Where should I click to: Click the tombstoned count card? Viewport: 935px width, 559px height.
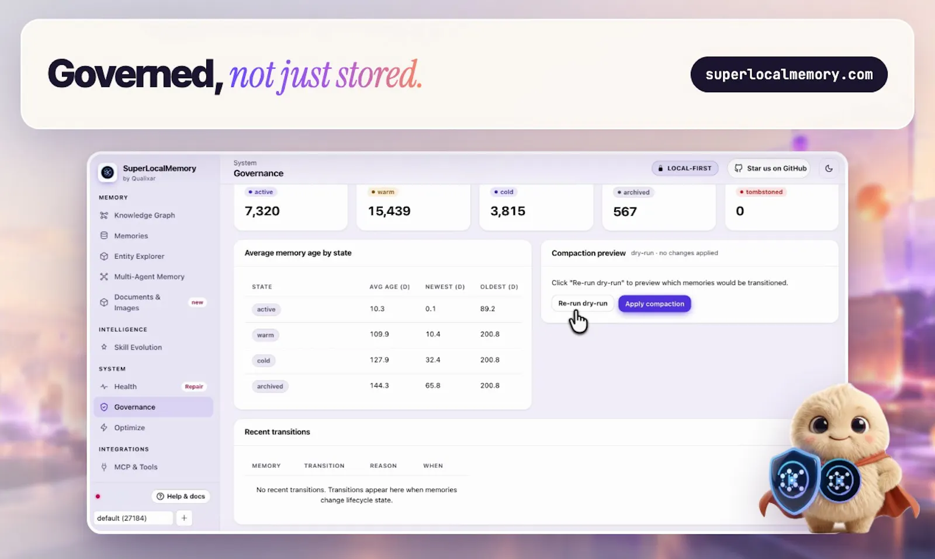781,207
